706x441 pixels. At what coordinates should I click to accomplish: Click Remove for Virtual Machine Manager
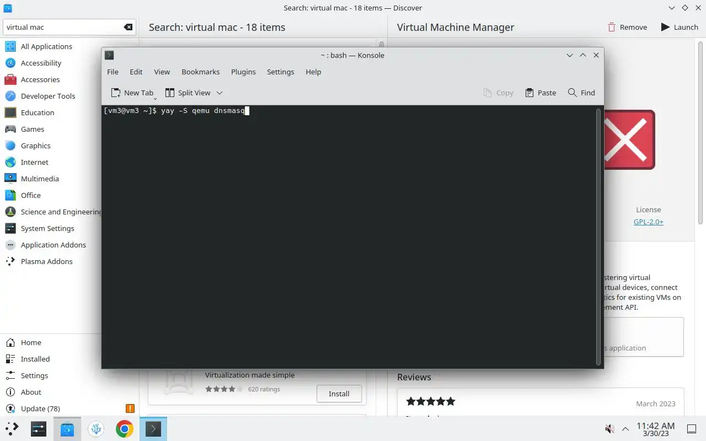[627, 27]
